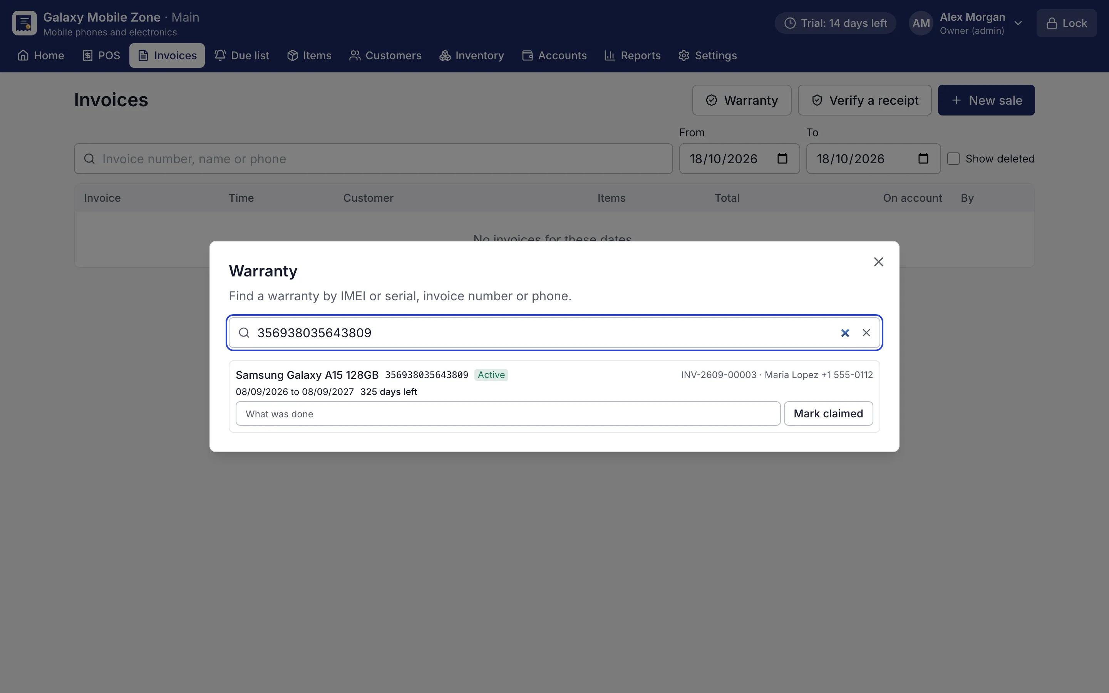Clear the search with the blue X icon
Screen dimensions: 1109x693
tap(844, 333)
